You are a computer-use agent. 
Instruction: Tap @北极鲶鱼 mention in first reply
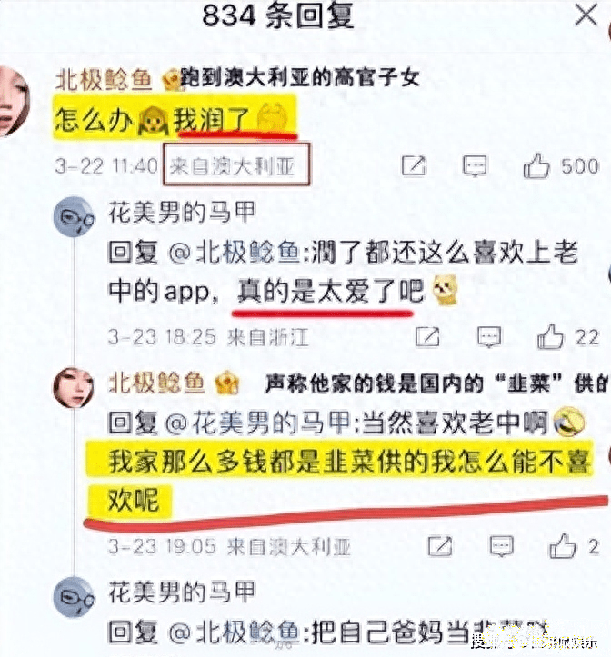234,253
